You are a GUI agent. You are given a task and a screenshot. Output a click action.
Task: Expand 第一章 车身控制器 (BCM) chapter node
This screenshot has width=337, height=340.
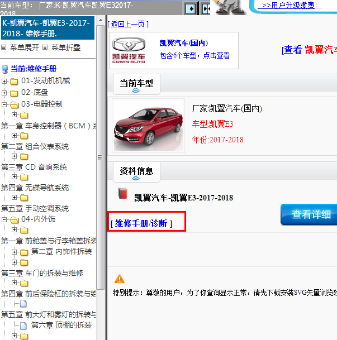pos(14,114)
